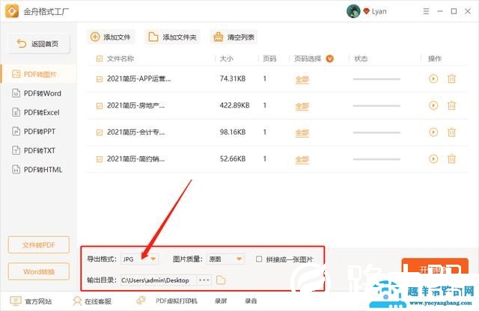Click 全部 page link for 74.31KB file
Image resolution: width=479 pixels, height=311 pixels.
[x=302, y=79]
